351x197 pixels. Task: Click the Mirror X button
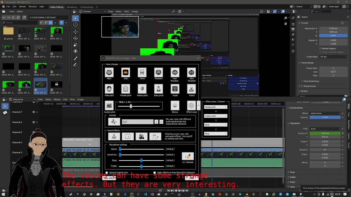click(x=325, y=163)
